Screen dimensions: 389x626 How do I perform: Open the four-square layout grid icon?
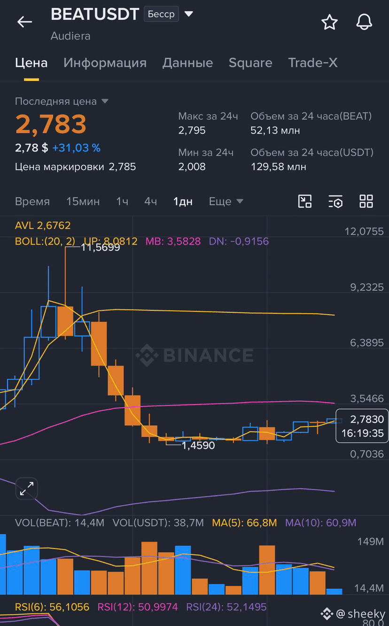(x=366, y=201)
